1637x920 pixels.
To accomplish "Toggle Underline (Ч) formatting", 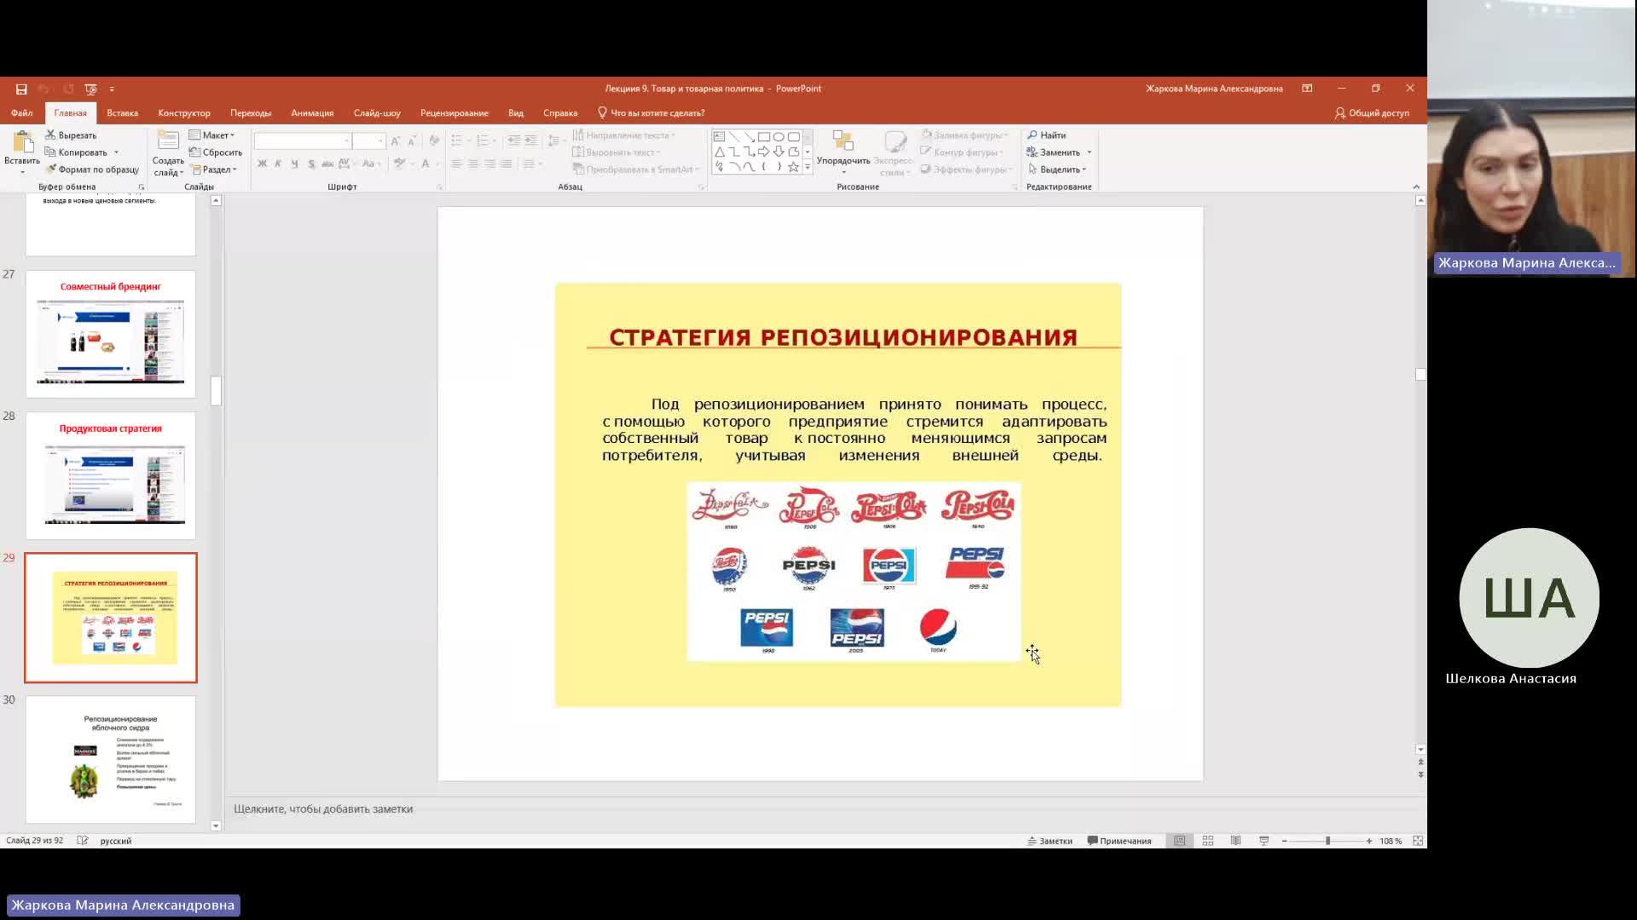I will pos(294,164).
